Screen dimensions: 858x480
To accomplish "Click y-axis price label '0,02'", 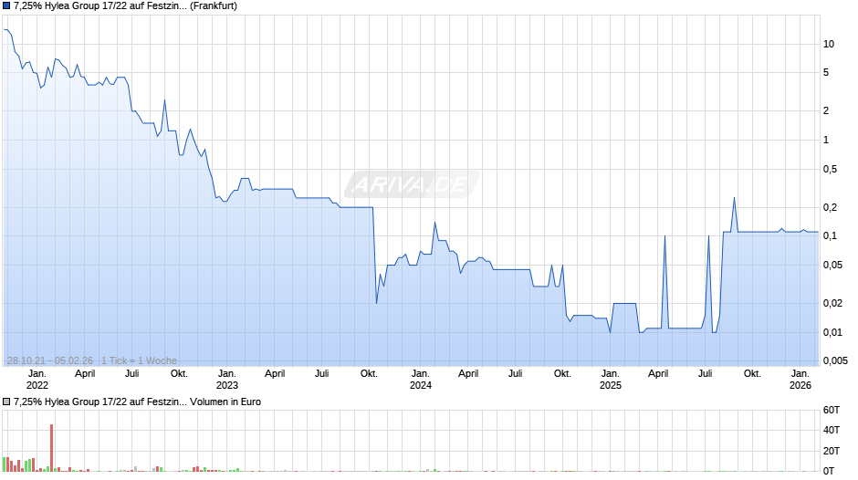I will tap(832, 303).
